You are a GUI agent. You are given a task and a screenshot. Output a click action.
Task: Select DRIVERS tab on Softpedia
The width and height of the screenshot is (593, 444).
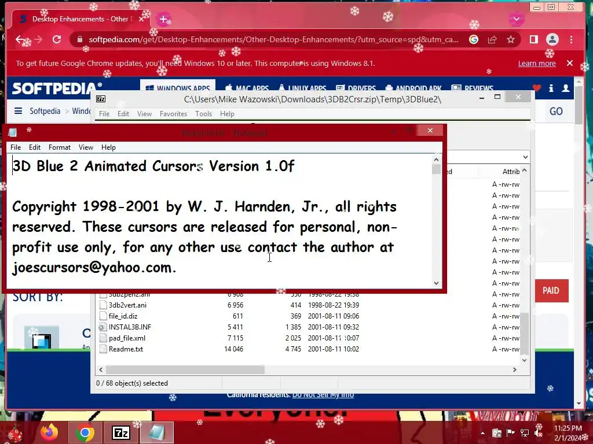pos(356,88)
